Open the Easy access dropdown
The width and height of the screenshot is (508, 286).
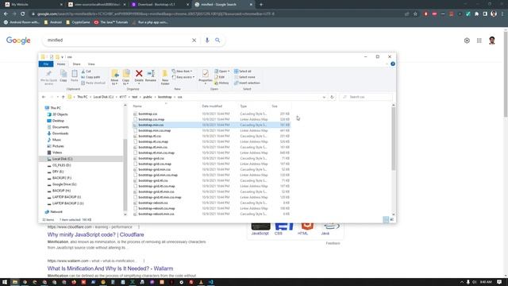tap(183, 77)
